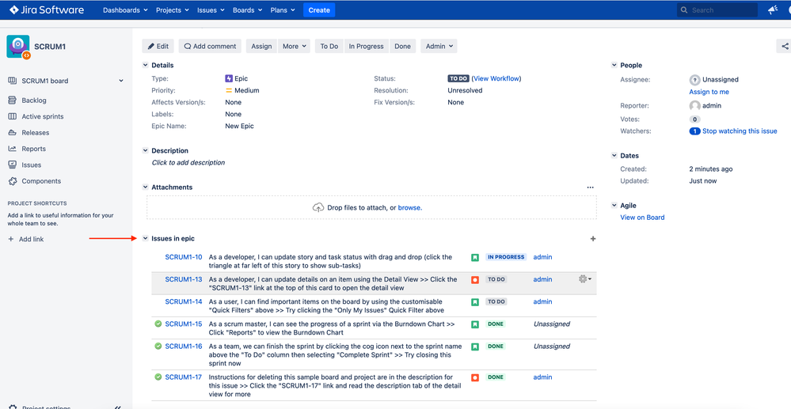Open View on Board link

[642, 218]
